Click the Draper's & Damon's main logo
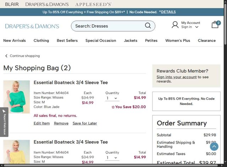227x167 pixels. pos(32,26)
